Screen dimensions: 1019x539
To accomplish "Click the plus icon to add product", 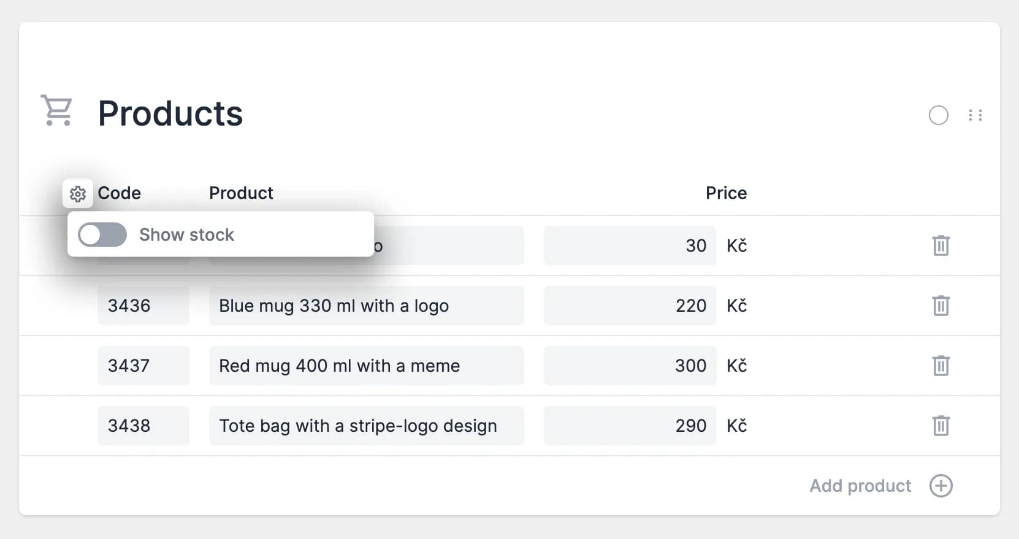I will [941, 486].
